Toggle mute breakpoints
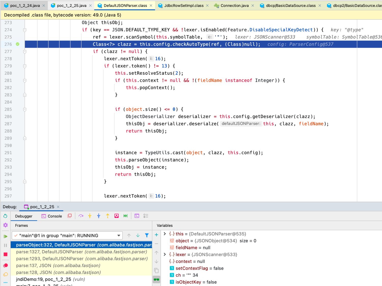 tap(5, 274)
